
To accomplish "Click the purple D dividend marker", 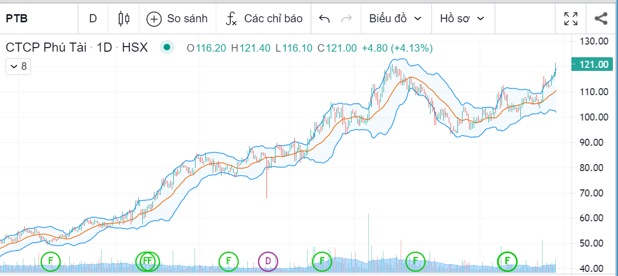I will [268, 261].
